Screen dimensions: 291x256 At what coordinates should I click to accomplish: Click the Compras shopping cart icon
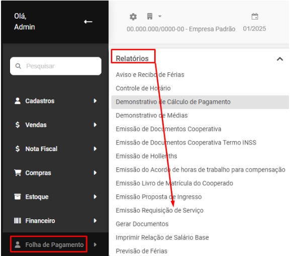[x=18, y=173]
